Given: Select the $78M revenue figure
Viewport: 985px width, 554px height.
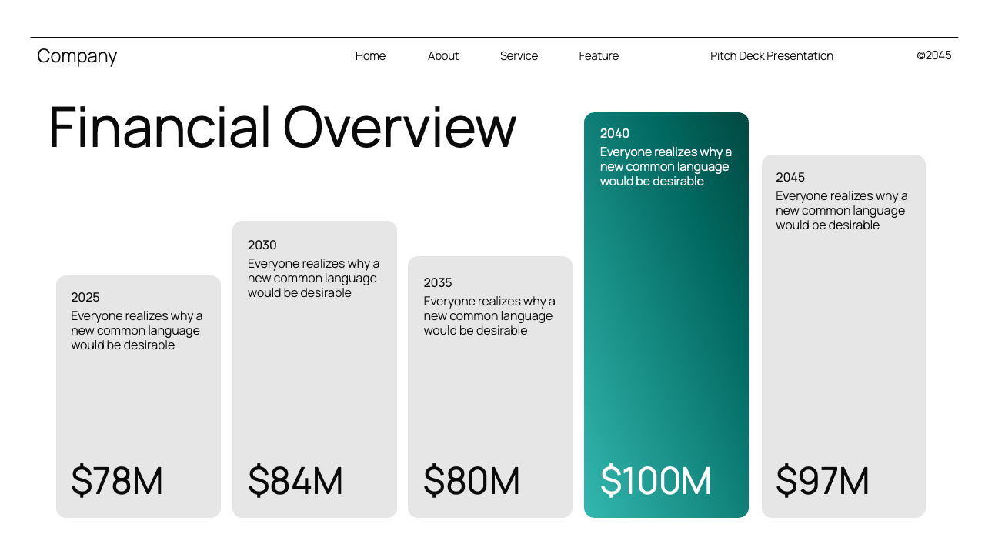Looking at the screenshot, I should coord(117,481).
